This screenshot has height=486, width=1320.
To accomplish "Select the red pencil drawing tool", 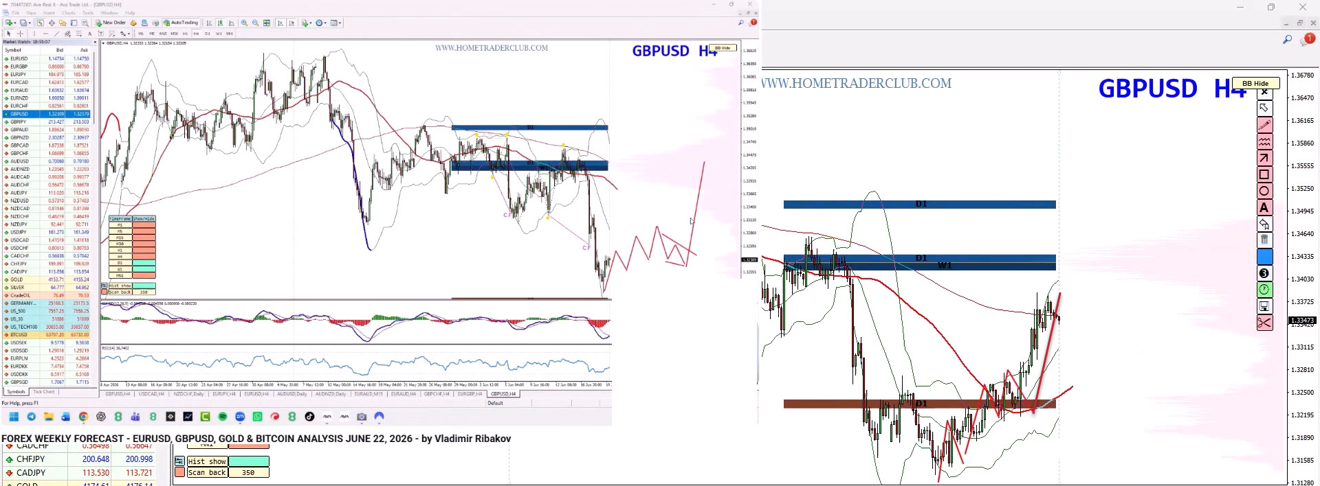I will pyautogui.click(x=1264, y=125).
